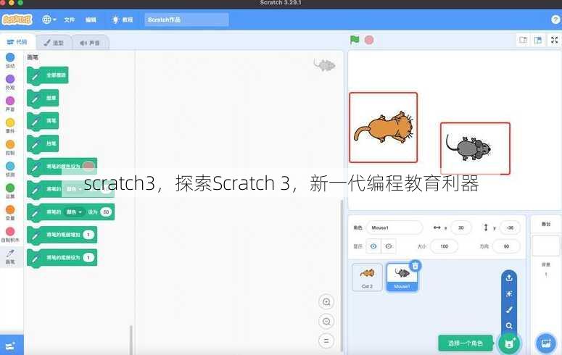Select the green 运算 (Operators) block category
The height and width of the screenshot is (355, 562).
[x=10, y=191]
